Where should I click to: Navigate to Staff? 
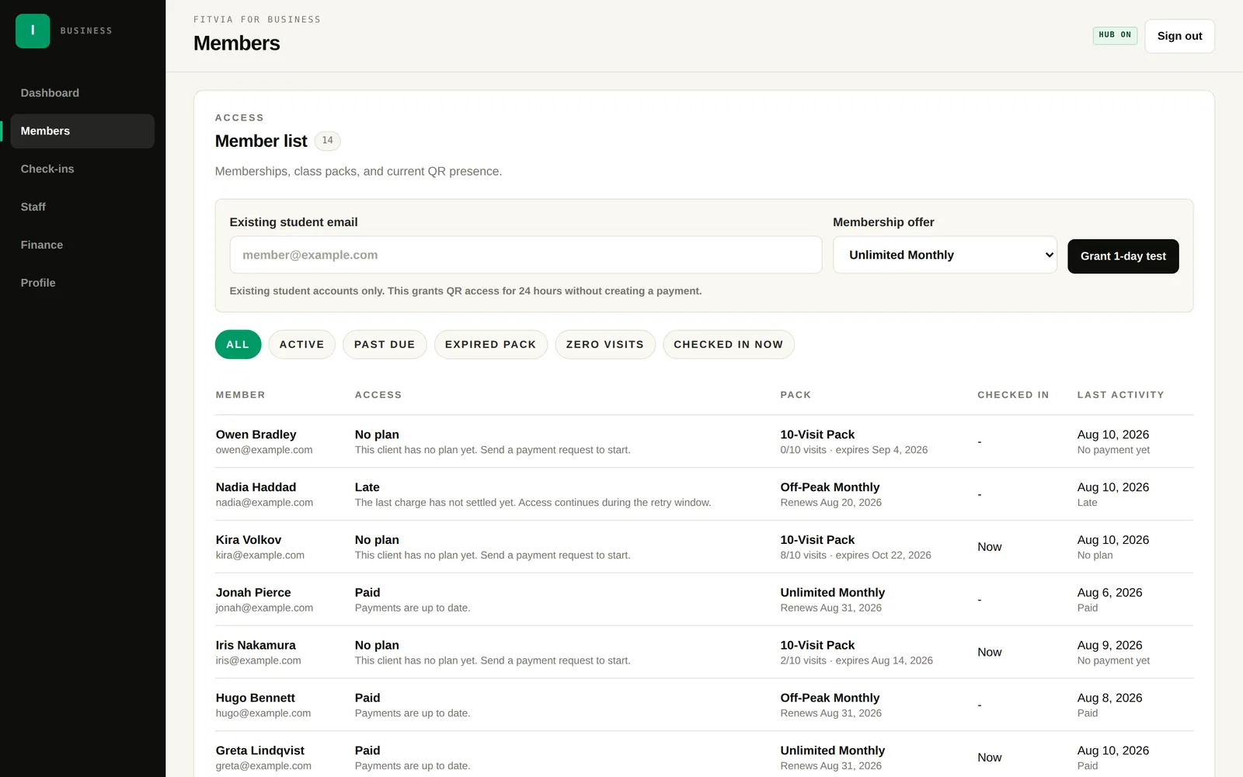coord(33,207)
